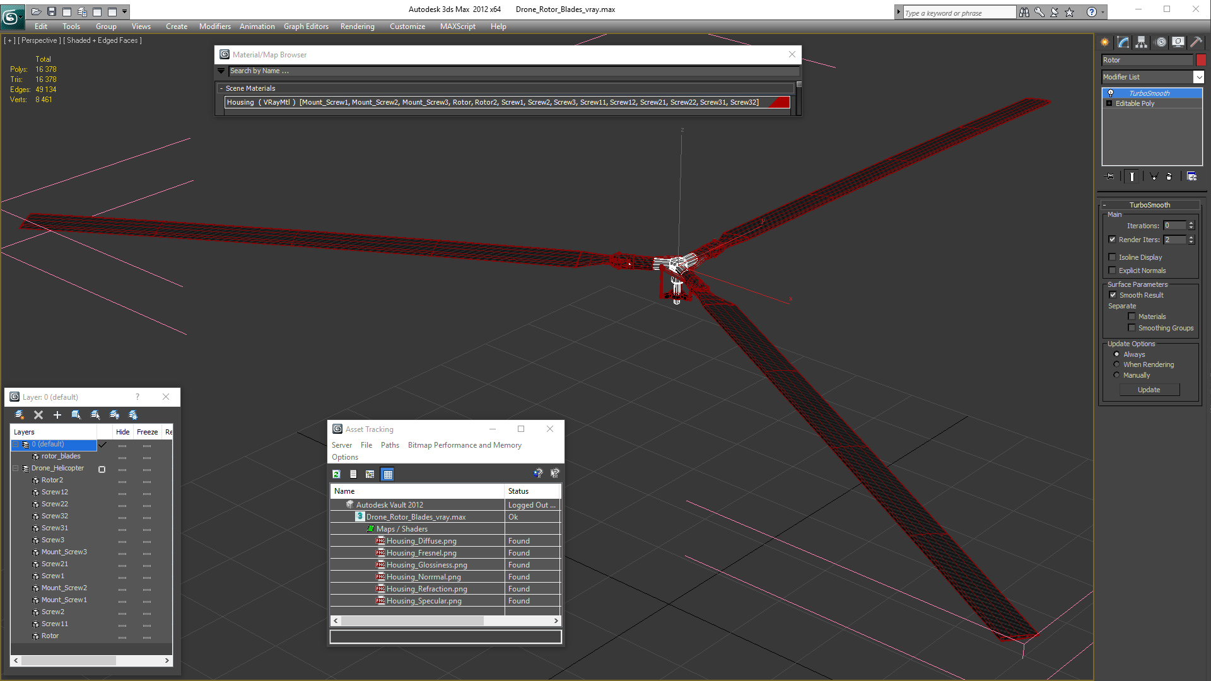Toggle Show End Result in modifier stack
This screenshot has height=681, width=1211.
pos(1132,177)
